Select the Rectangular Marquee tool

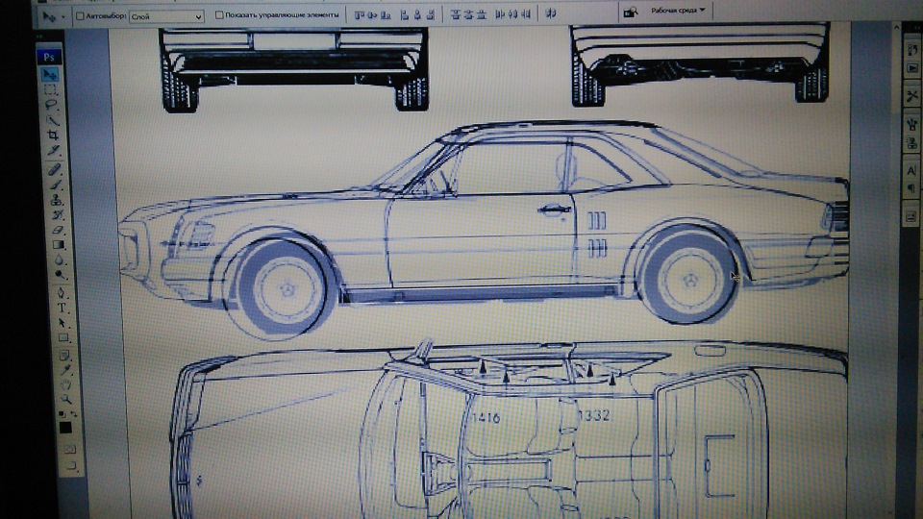pos(51,90)
